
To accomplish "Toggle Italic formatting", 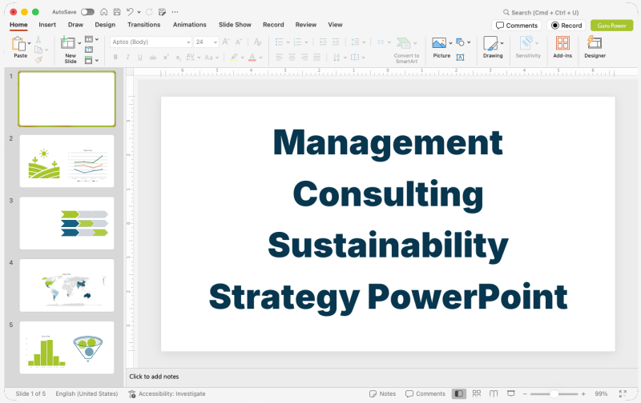I will click(128, 57).
